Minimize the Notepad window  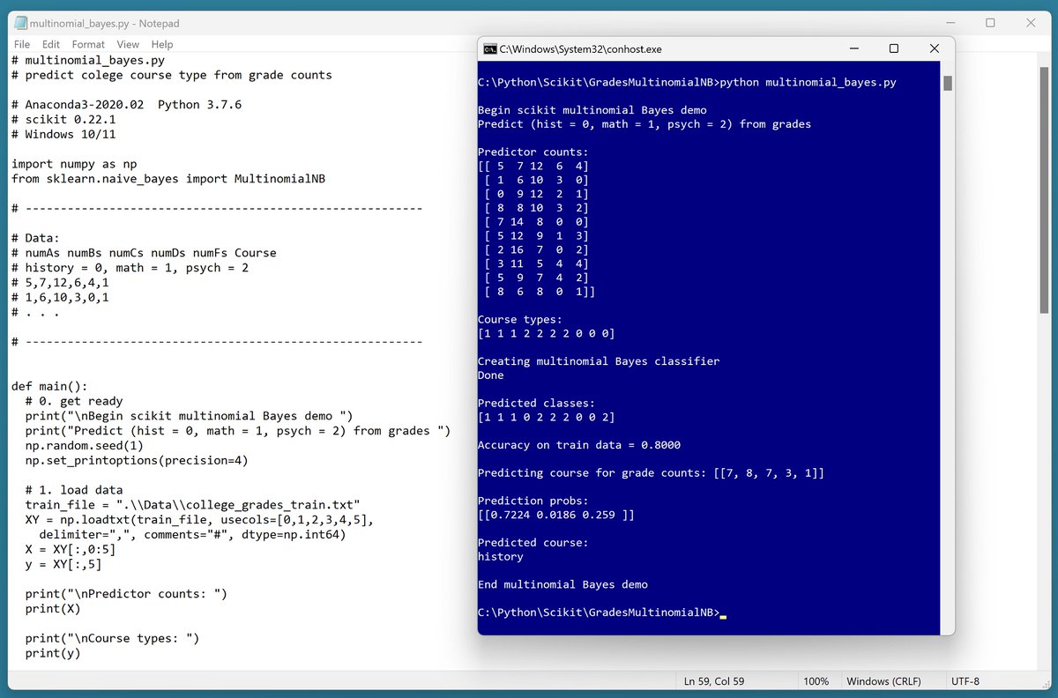point(950,22)
